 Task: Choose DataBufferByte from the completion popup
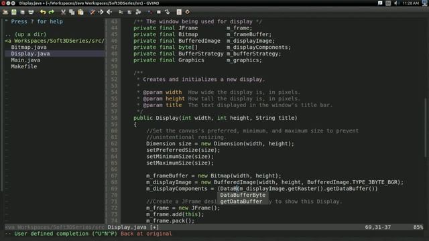coord(243,195)
